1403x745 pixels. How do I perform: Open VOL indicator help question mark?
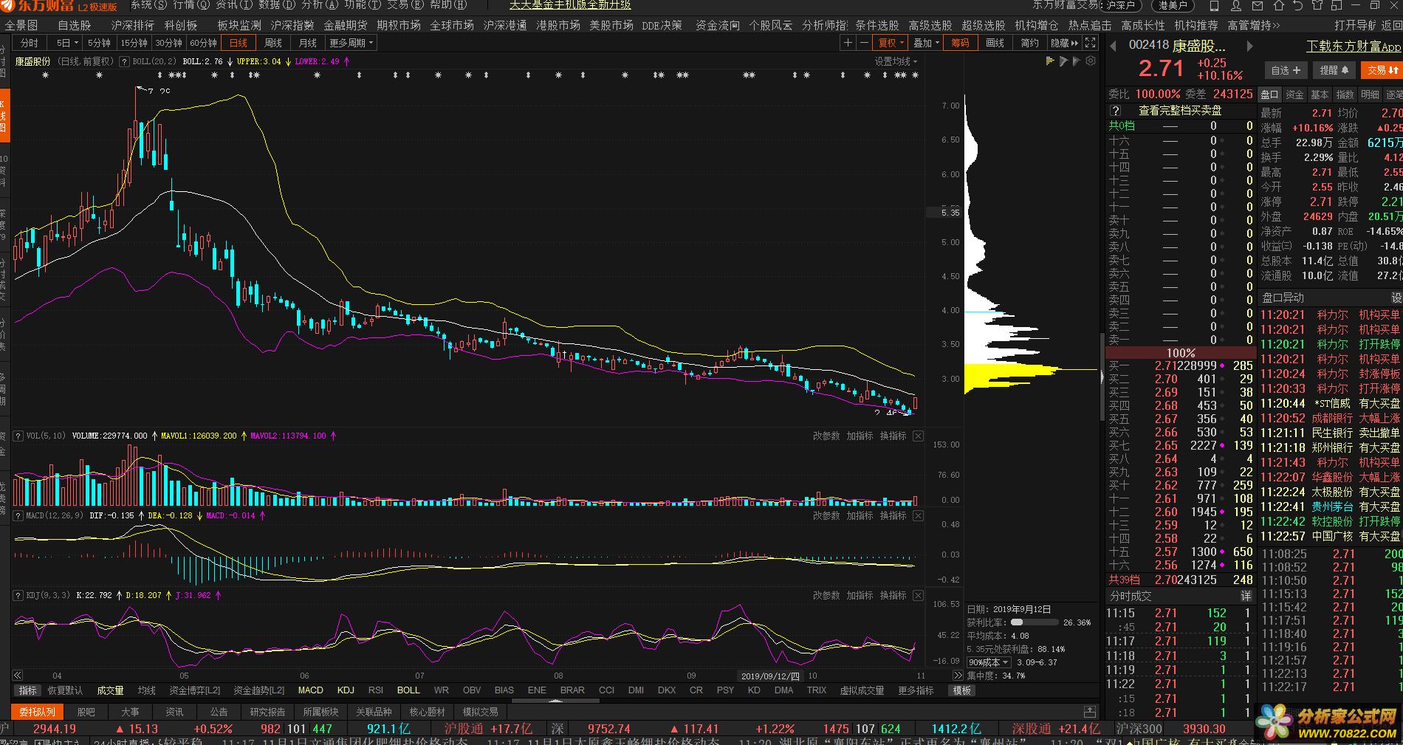pyautogui.click(x=18, y=436)
